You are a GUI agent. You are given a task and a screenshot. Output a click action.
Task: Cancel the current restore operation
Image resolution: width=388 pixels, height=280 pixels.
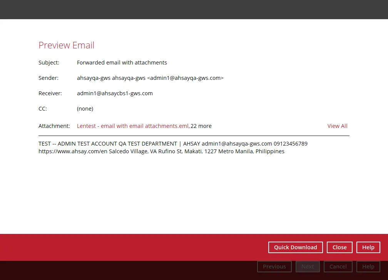(338, 266)
